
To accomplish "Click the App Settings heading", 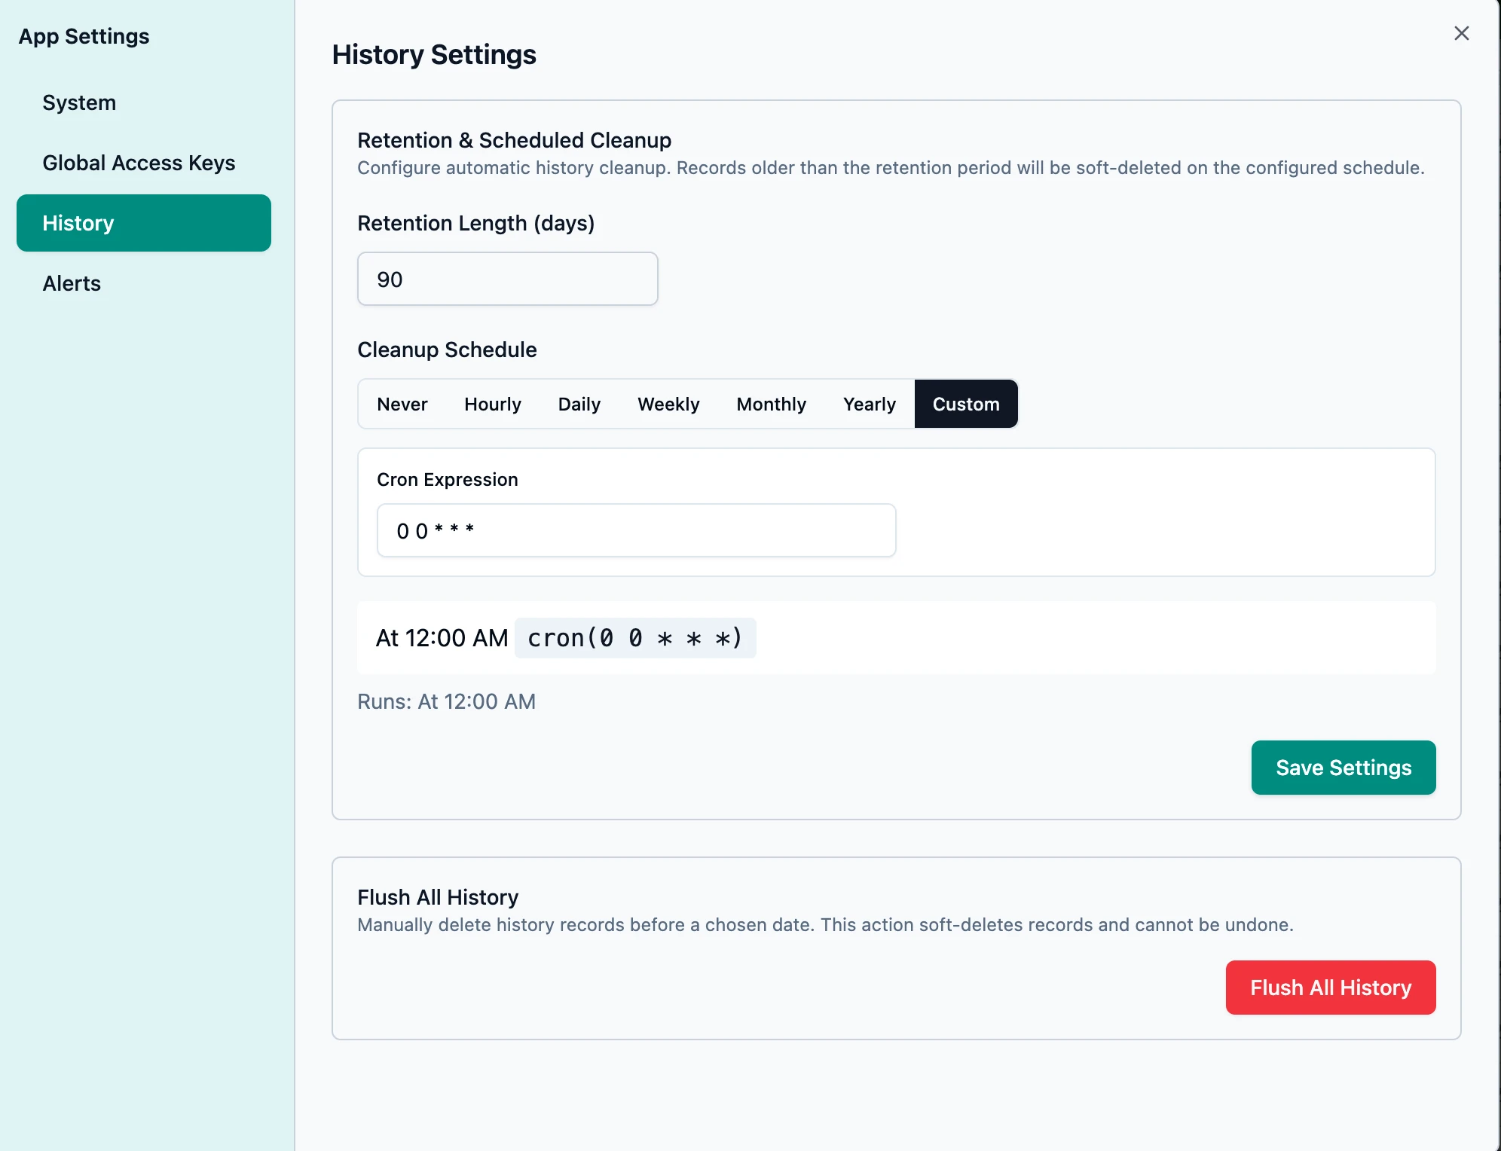I will 84,35.
